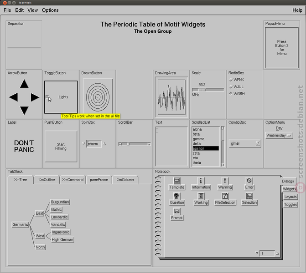This screenshot has height=273, width=306.
Task: Click the SpinBox charm text field
Action: point(94,144)
